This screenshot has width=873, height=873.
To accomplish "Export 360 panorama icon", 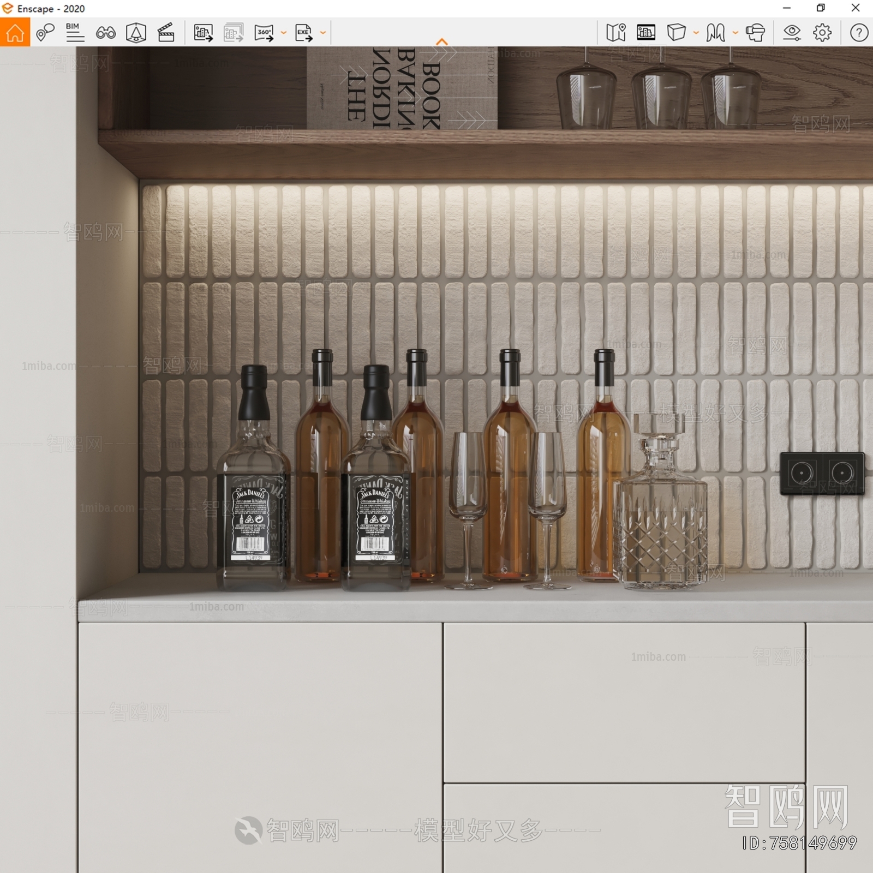I will [264, 33].
